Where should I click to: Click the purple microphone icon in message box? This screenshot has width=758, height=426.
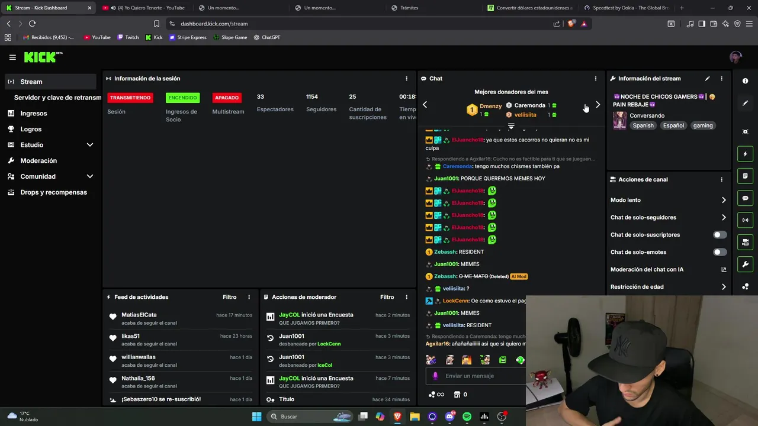pyautogui.click(x=435, y=376)
